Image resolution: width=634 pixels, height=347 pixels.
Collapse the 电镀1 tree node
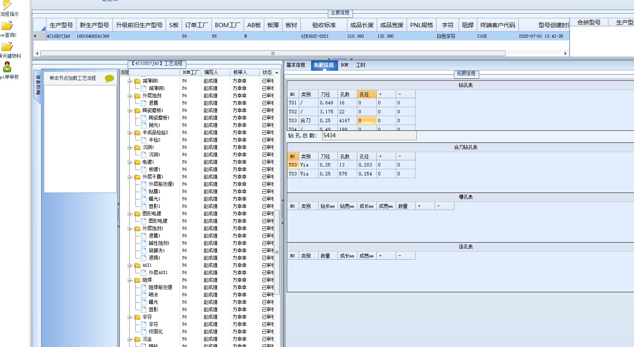(x=130, y=162)
